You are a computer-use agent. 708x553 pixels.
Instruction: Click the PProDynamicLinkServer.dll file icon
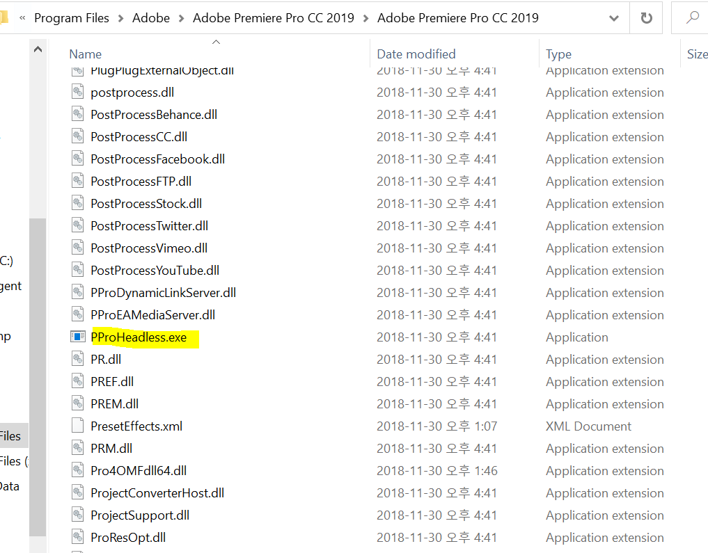point(78,292)
